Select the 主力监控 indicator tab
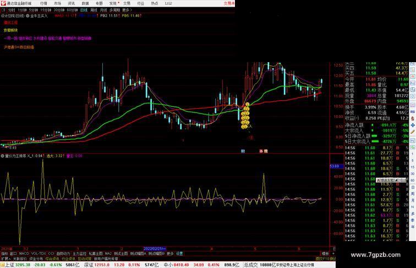 (80, 254)
